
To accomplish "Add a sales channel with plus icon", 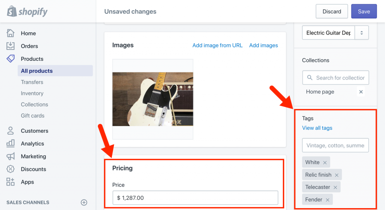I will 84,202.
